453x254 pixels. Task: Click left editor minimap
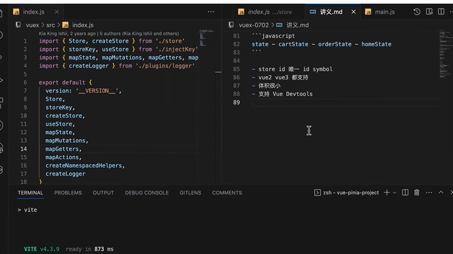[207, 38]
